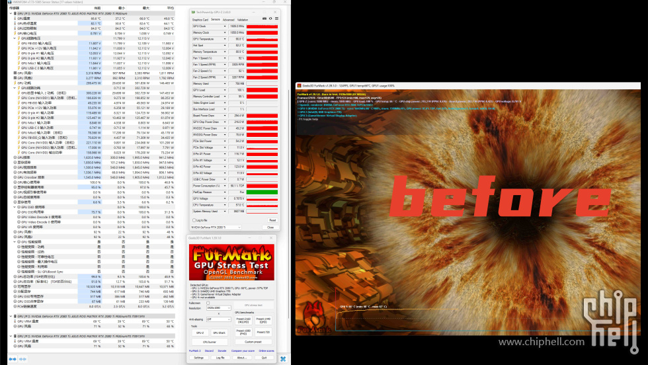Open FurMark 2 link
The height and width of the screenshot is (365, 648).
click(195, 351)
